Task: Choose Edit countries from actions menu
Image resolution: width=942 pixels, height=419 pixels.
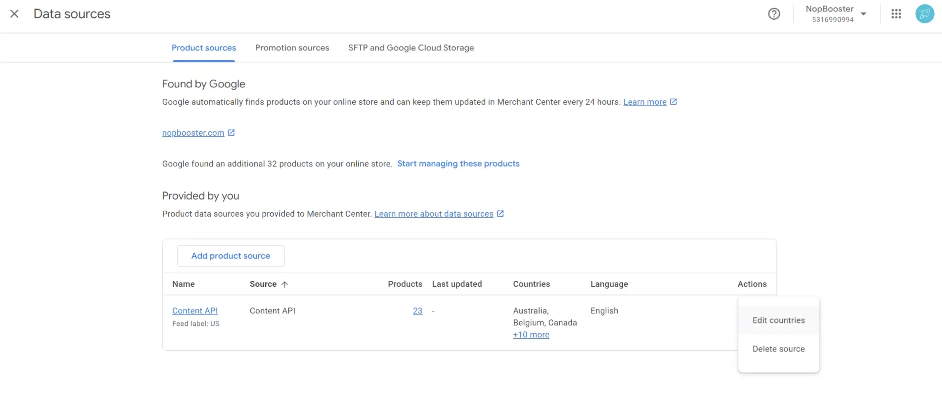Action: (x=779, y=320)
